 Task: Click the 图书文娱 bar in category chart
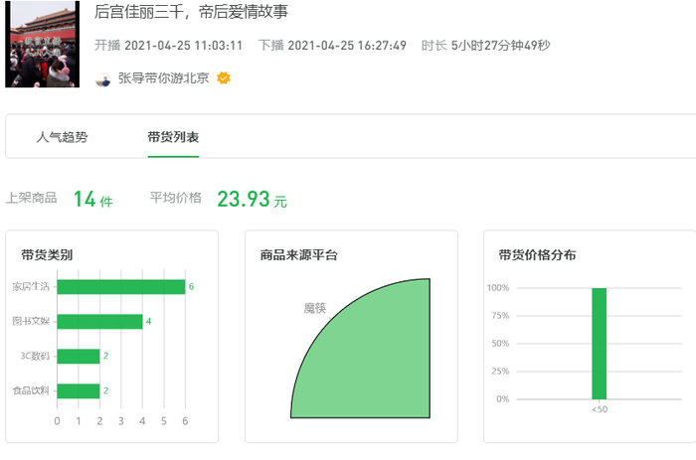(x=99, y=321)
